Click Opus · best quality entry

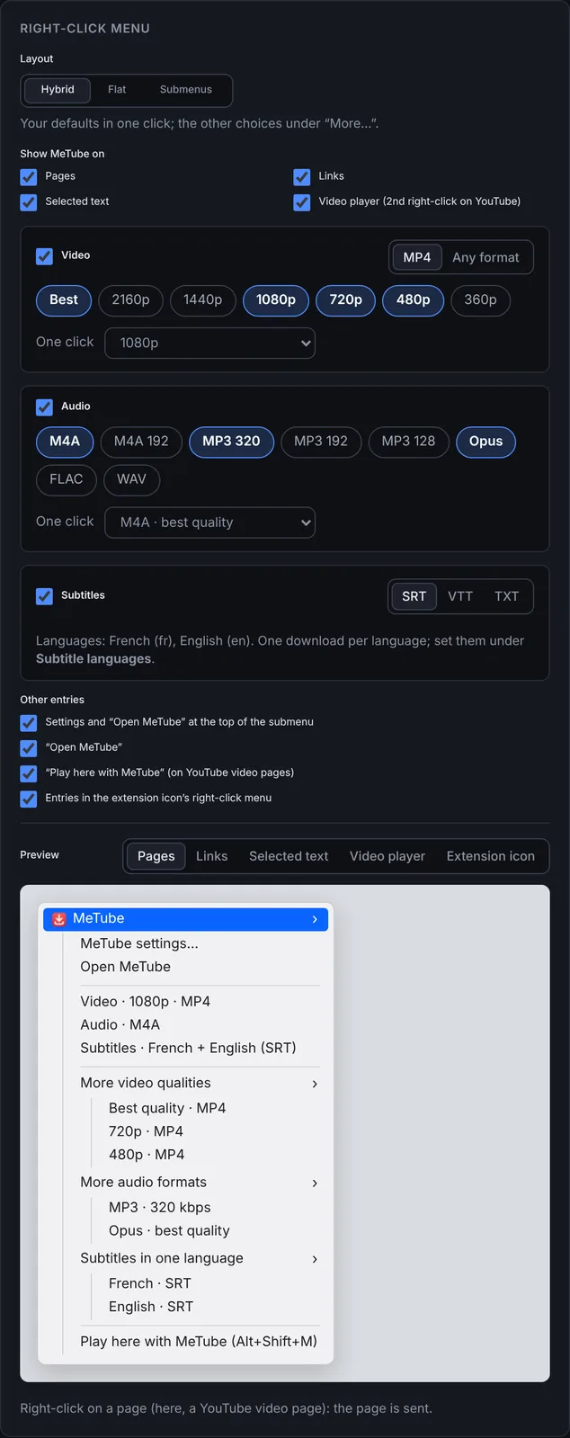[169, 1231]
